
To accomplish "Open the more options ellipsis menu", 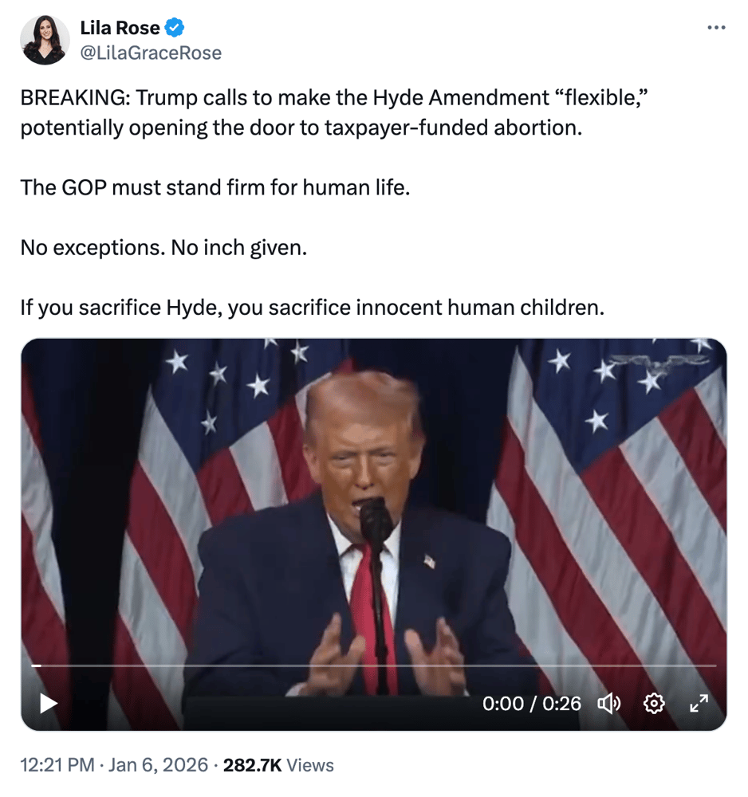I will (x=716, y=28).
